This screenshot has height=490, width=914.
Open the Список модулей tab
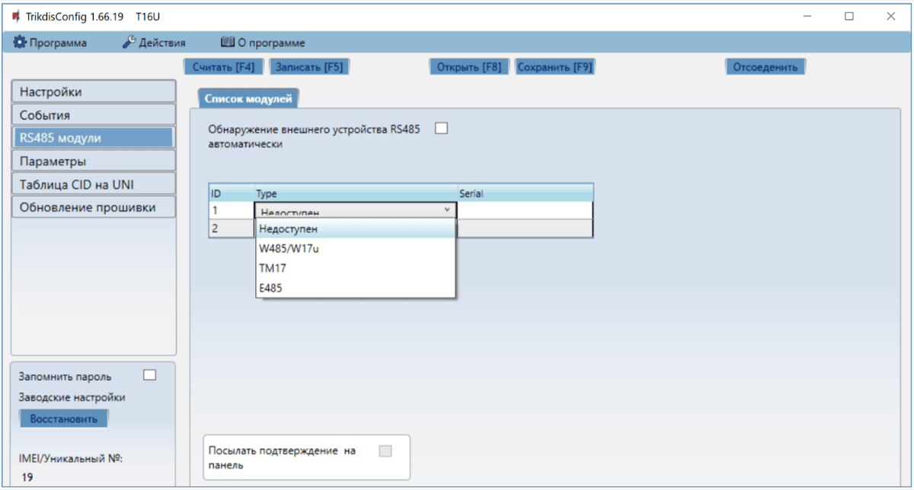click(x=249, y=98)
